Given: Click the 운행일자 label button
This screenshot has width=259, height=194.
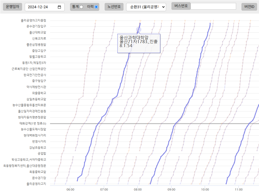Looking at the screenshot, I should [13, 7].
